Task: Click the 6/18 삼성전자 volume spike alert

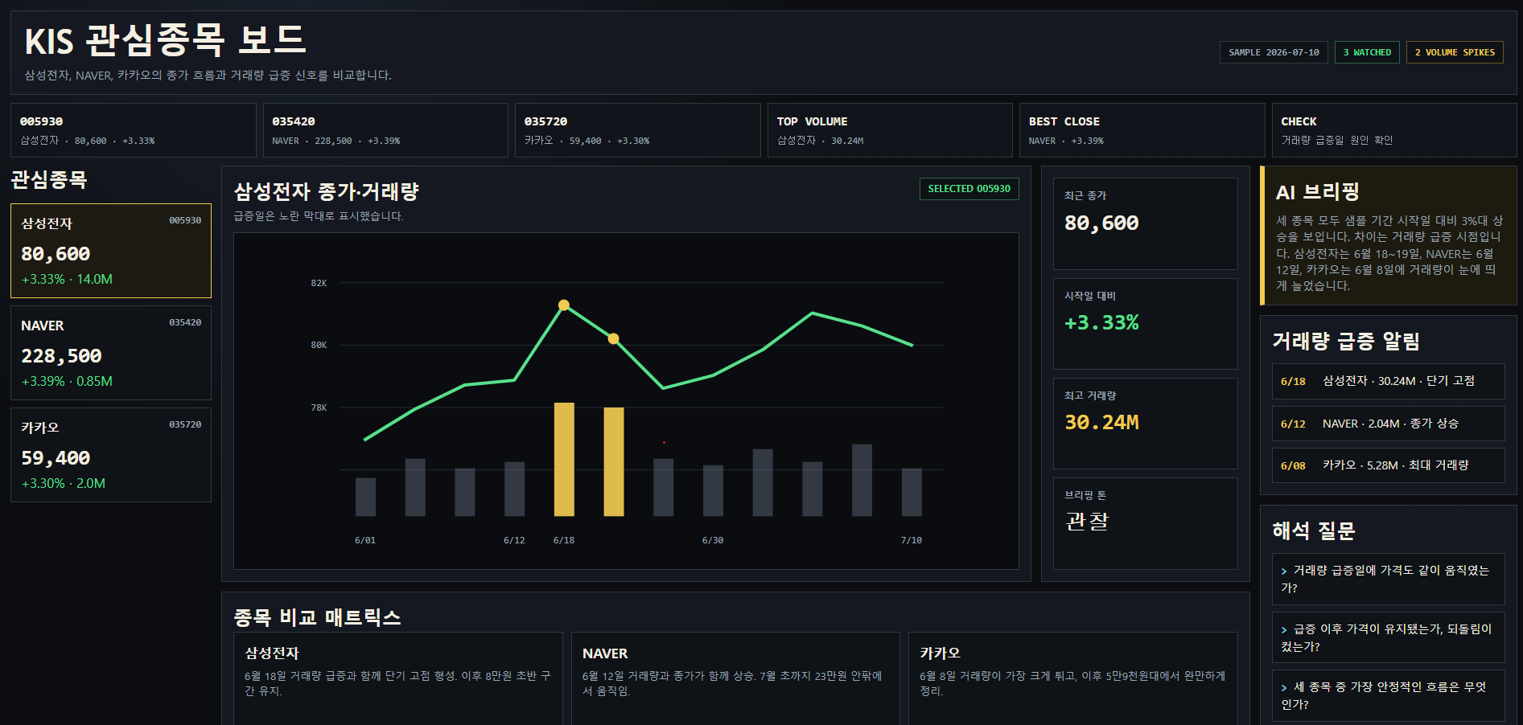Action: coord(1388,381)
